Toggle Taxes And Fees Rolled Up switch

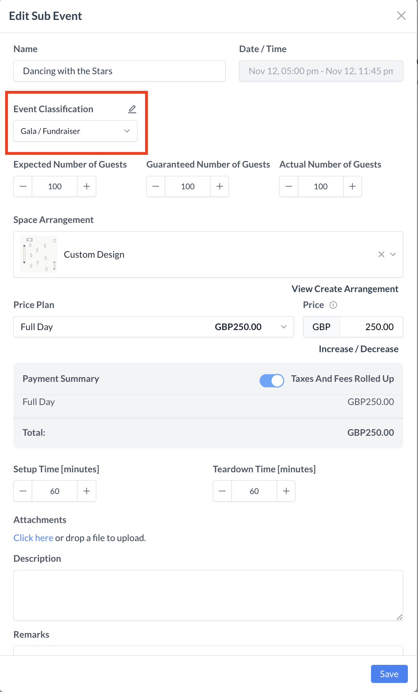(272, 380)
